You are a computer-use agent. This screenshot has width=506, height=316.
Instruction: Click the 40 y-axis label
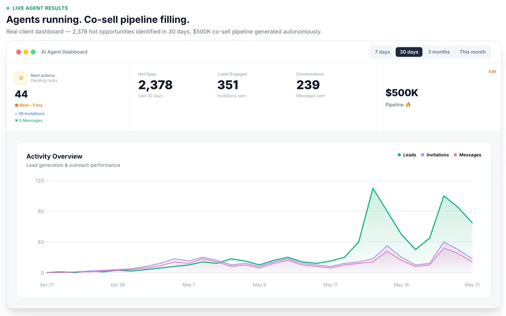[40, 242]
